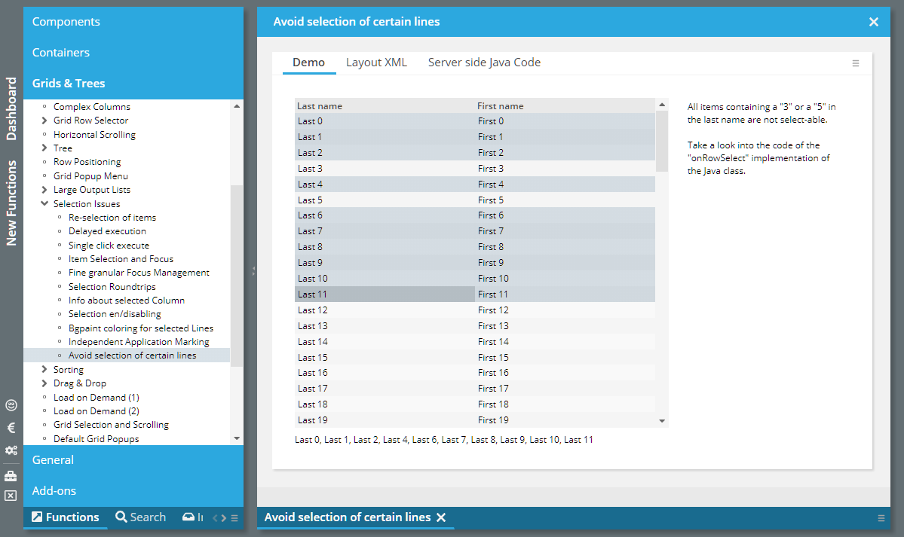The width and height of the screenshot is (904, 537).
Task: Collapse the Selection Issues tree node
Action: coord(44,204)
